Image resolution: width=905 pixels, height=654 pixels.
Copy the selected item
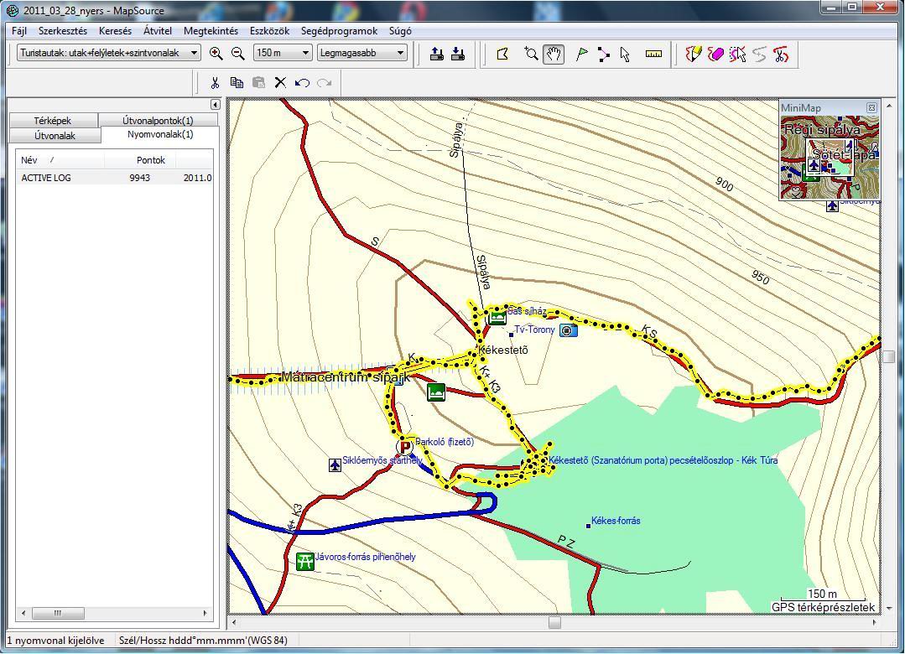(x=237, y=82)
